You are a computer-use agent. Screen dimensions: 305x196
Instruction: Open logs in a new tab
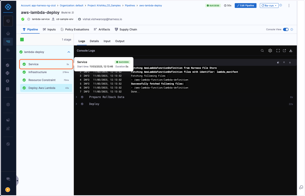284,51
